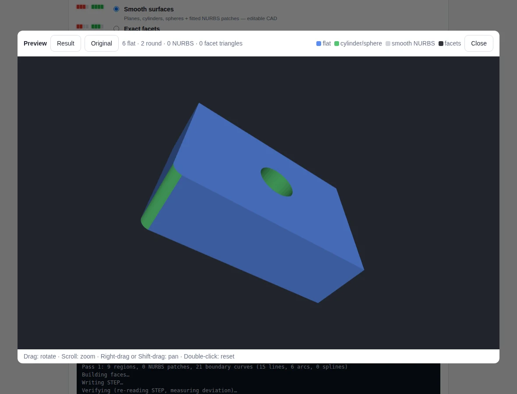The image size is (517, 394).
Task: Click the 'Planes, cylinders, spheres' description text
Action: [x=201, y=18]
